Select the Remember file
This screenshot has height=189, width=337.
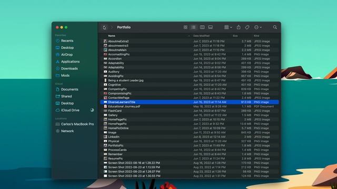click(x=190, y=154)
